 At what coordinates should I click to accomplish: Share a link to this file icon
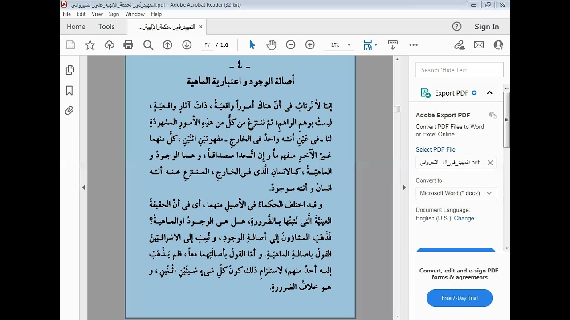pyautogui.click(x=460, y=45)
